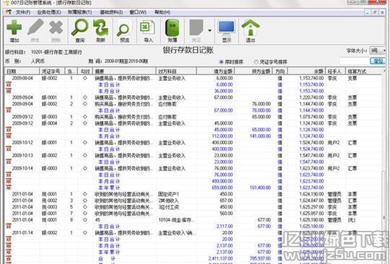Open the 业务处理(E) menu
This screenshot has width=390, height=264.
pyautogui.click(x=49, y=12)
